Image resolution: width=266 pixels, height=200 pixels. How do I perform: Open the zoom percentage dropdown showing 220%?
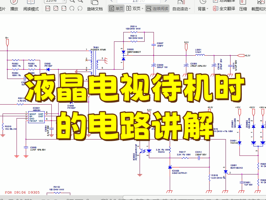point(64,1)
